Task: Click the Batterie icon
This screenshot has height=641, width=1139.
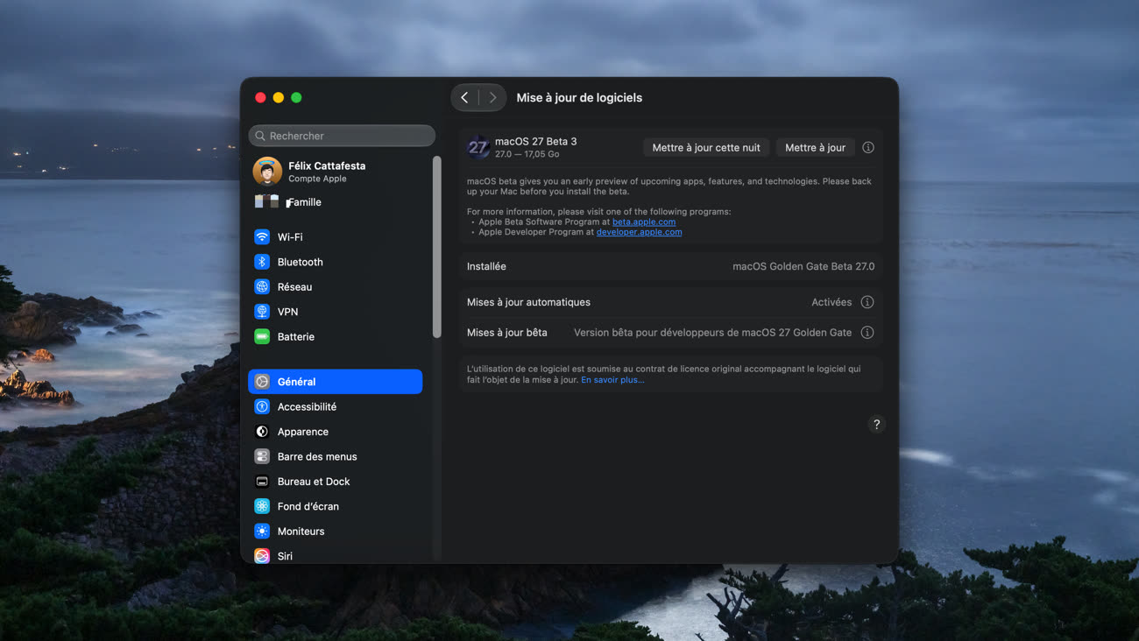Action: click(262, 337)
